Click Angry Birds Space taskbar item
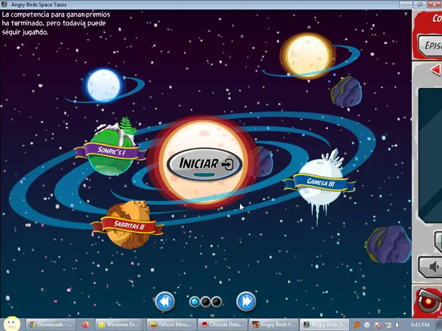The width and height of the screenshot is (442, 331). [325, 325]
